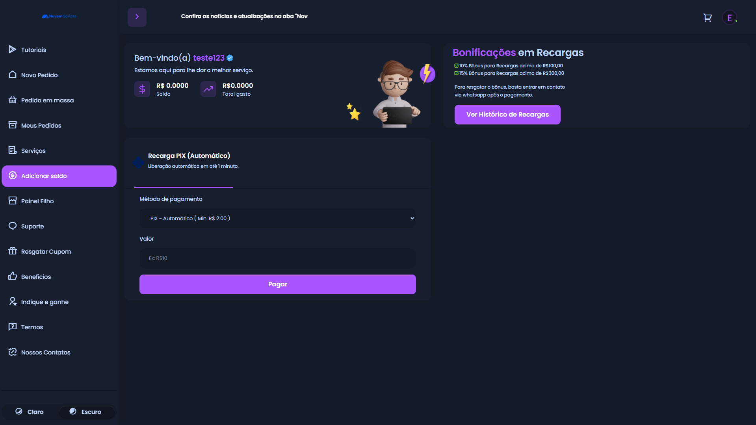
Task: Open the shopping cart icon
Action: 708,18
